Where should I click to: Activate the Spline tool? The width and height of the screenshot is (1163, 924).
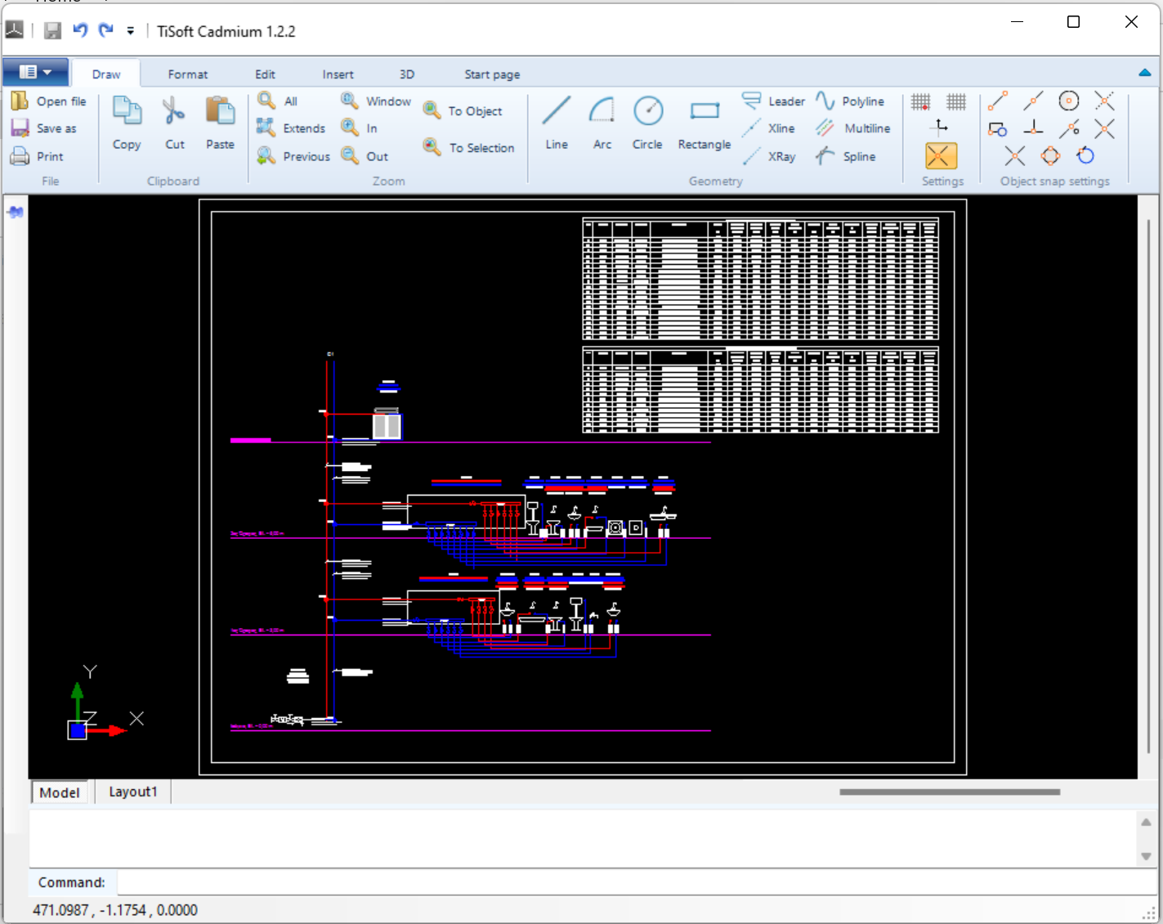click(x=846, y=156)
